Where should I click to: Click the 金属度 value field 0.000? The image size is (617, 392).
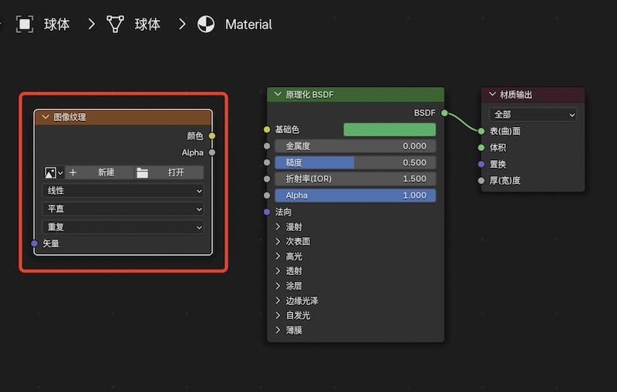(356, 146)
